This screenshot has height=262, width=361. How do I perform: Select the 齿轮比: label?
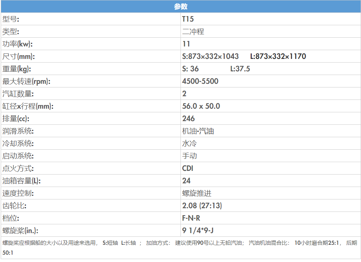point(14,206)
